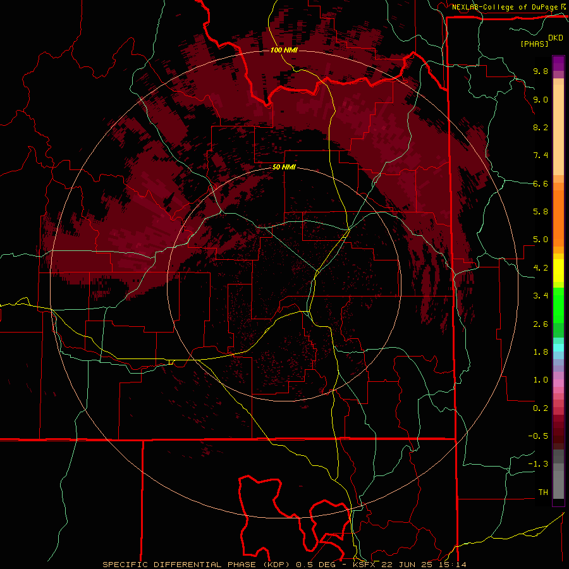
Task: Click the KSFX 22 JUN 25 15:14 timestamp
Action: click(x=409, y=565)
